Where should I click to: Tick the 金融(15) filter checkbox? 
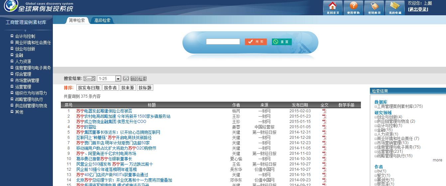[376, 130]
